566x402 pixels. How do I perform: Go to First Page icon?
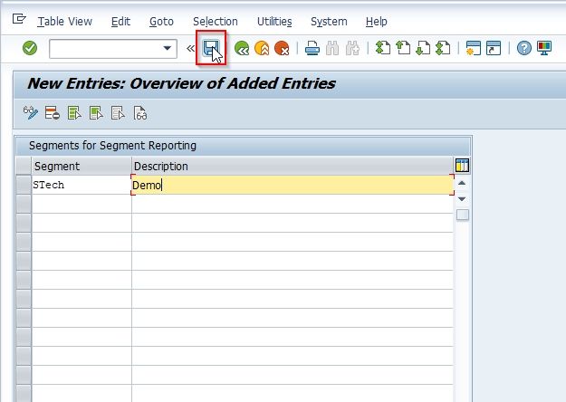point(383,48)
